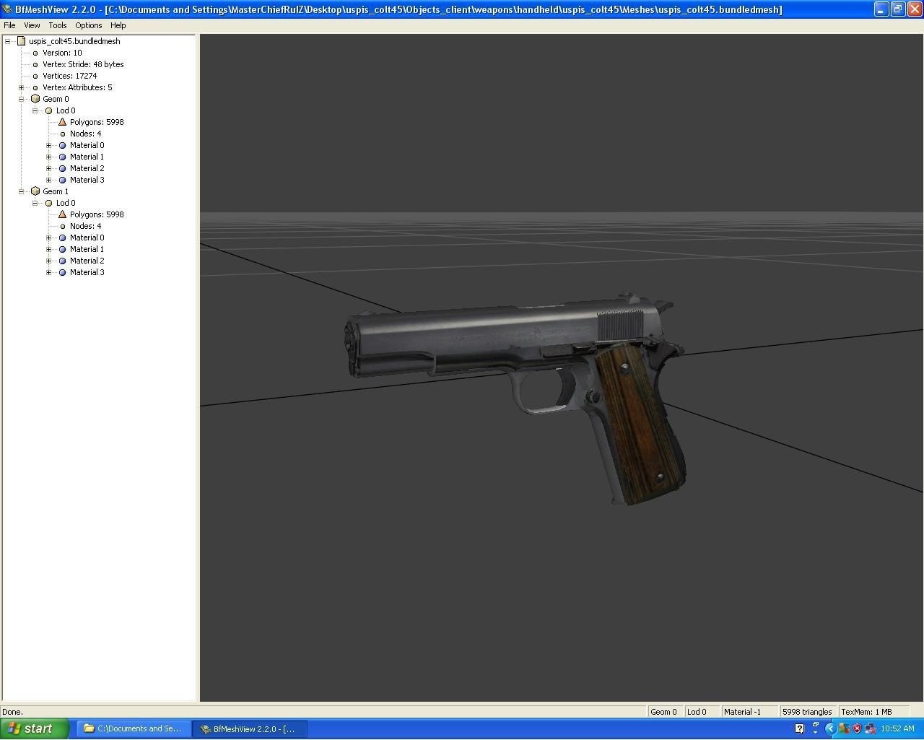Image resolution: width=924 pixels, height=740 pixels.
Task: Click the Lod 0 sphere icon under Geom 1
Action: [49, 203]
